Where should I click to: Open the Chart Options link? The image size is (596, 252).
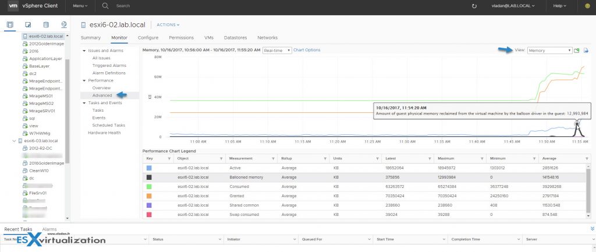coord(307,51)
